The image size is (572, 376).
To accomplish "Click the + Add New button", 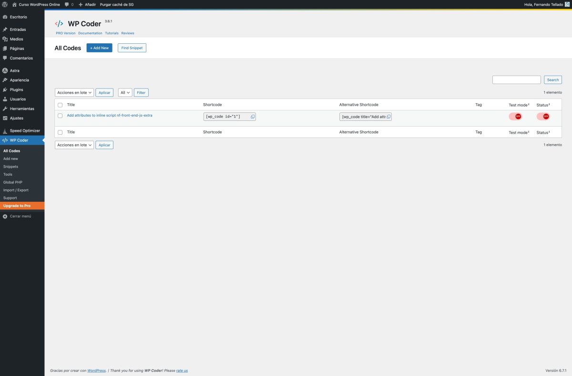I will [x=99, y=48].
